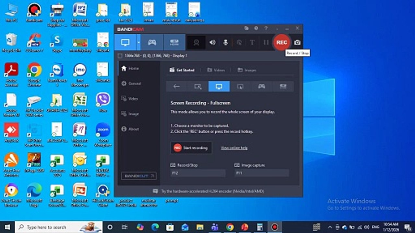Open the View online help link

click(234, 148)
